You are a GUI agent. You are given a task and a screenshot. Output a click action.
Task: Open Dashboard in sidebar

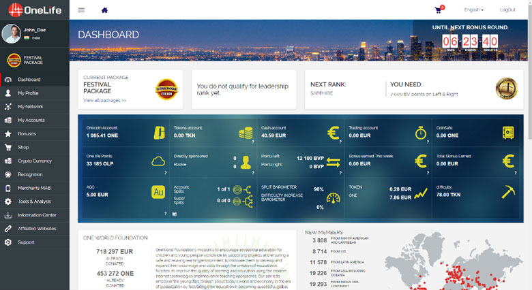pyautogui.click(x=35, y=80)
